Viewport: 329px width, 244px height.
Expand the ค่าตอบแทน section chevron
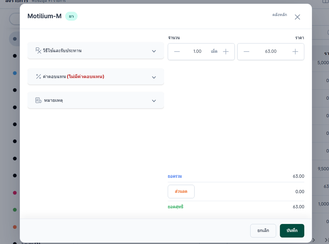154,78
